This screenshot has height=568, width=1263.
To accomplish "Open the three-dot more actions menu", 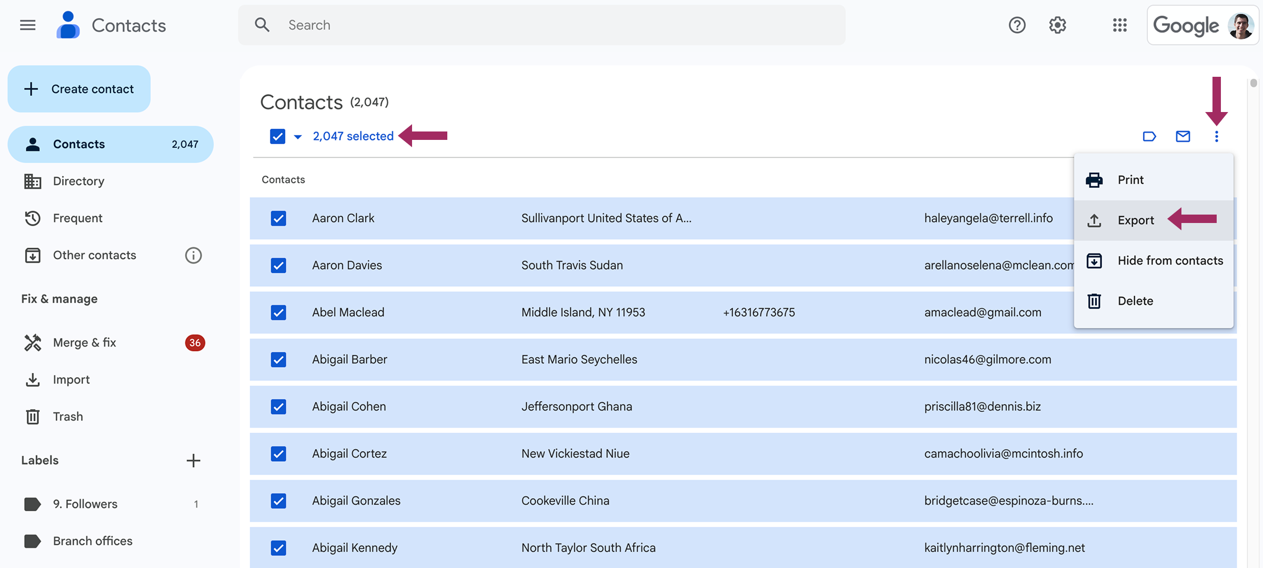I will pos(1217,136).
